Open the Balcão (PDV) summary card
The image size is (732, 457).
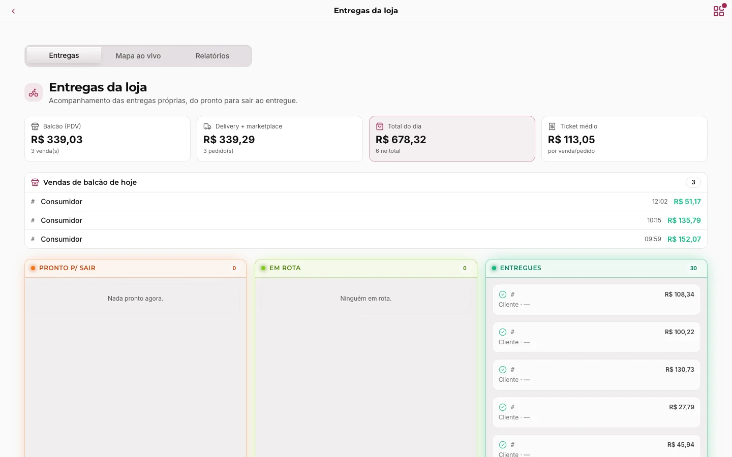tap(108, 139)
